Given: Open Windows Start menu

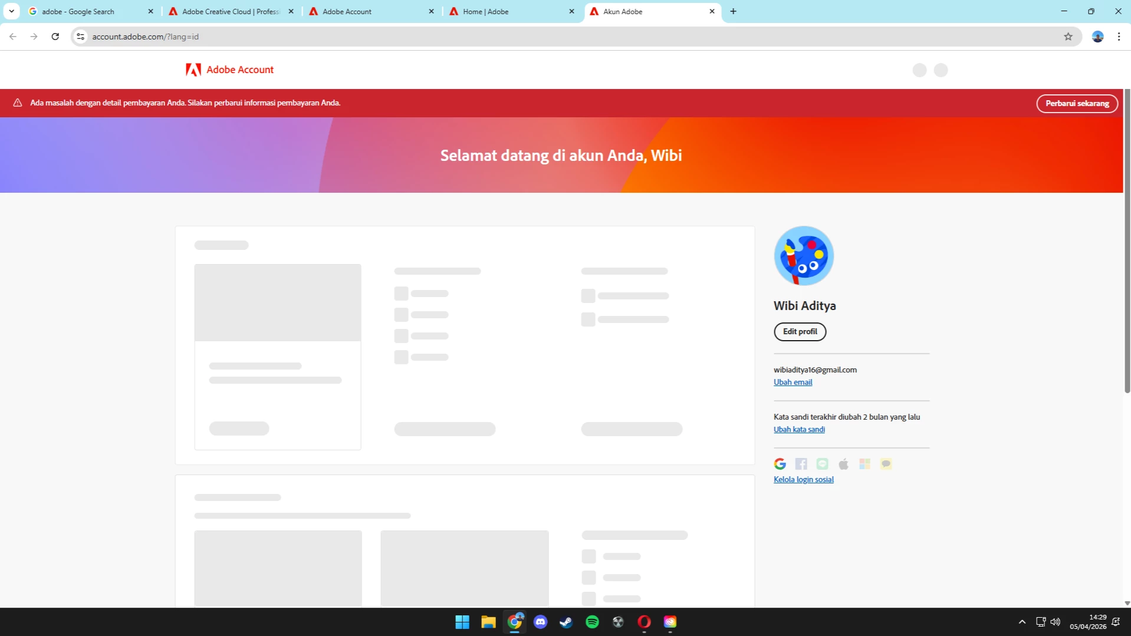Looking at the screenshot, I should pos(462,622).
